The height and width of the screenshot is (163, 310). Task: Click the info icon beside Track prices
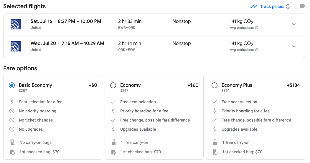(x=288, y=6)
